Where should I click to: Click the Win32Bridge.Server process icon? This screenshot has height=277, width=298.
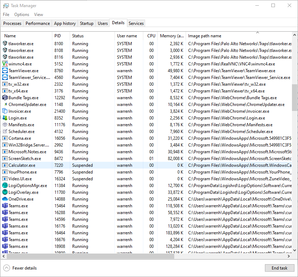[5, 145]
